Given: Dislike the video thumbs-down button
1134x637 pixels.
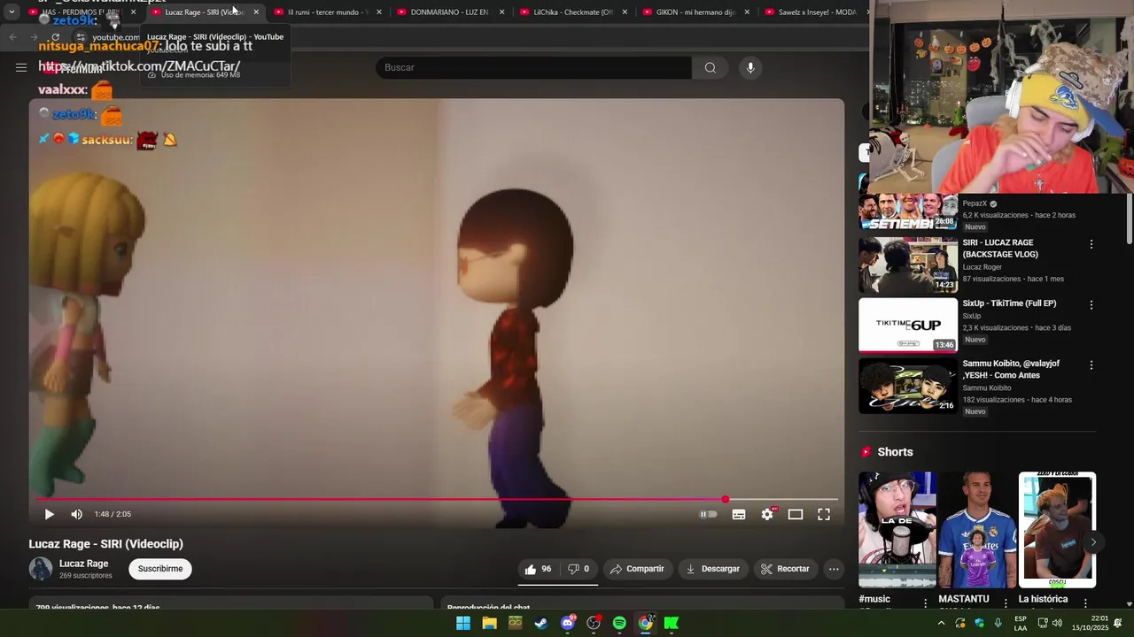Looking at the screenshot, I should (x=579, y=569).
